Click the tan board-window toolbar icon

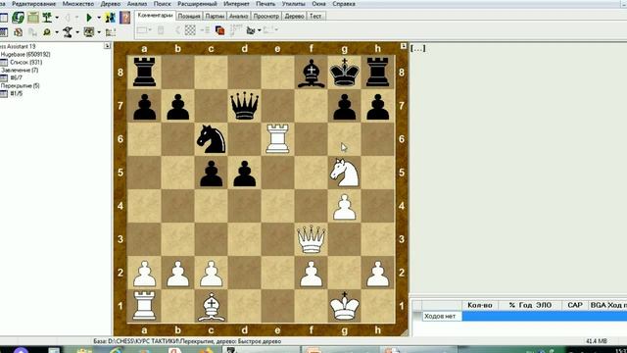pos(33,18)
